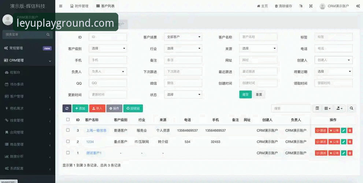Expand 系统配置 sidebar menu
This screenshot has height=183, width=363.
[x=27, y=169]
